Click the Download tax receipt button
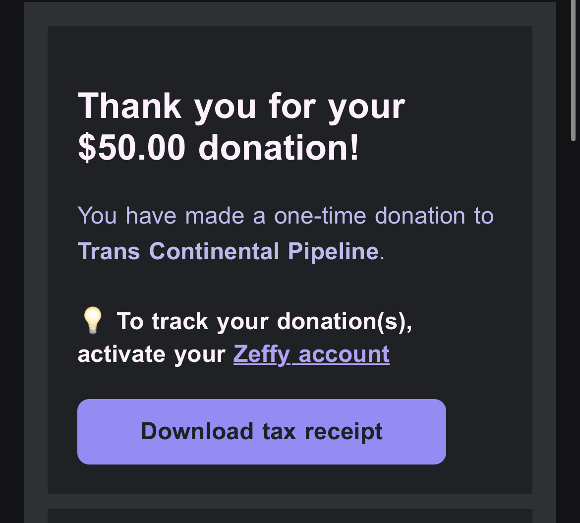 tap(261, 431)
